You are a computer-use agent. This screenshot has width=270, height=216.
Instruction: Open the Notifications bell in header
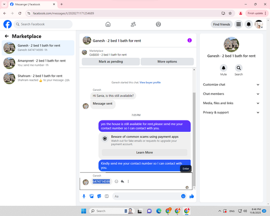tap(248, 24)
